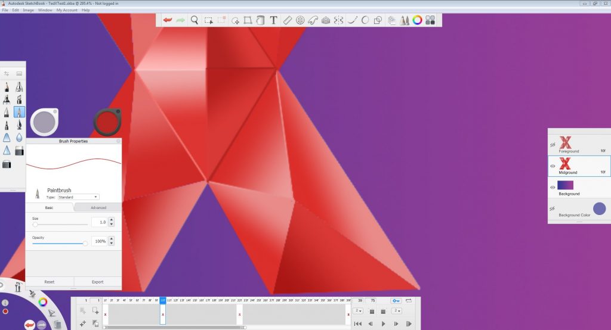
Task: Switch to the Basic brush tab
Action: click(49, 207)
